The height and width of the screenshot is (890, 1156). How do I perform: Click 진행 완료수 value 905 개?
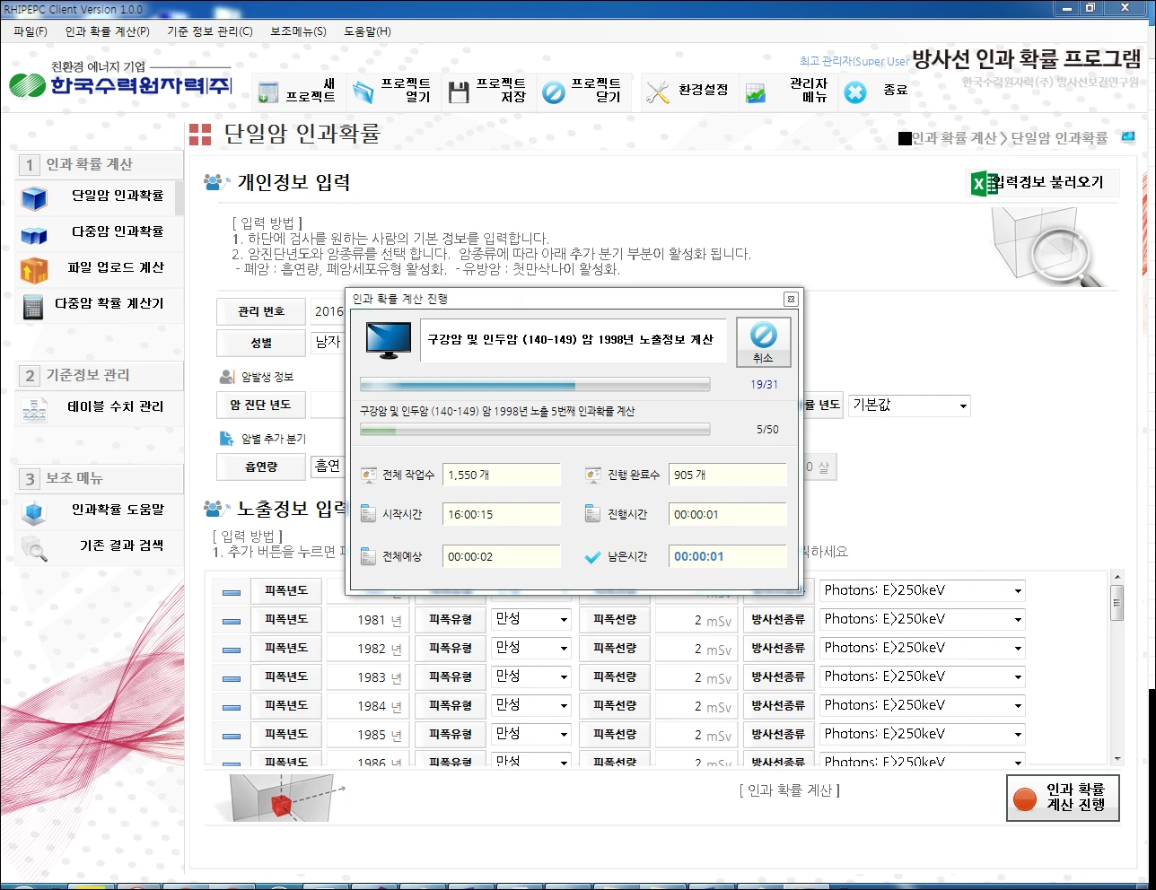[x=728, y=475]
